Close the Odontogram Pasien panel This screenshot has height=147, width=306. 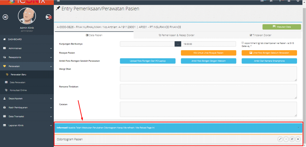click(298, 139)
